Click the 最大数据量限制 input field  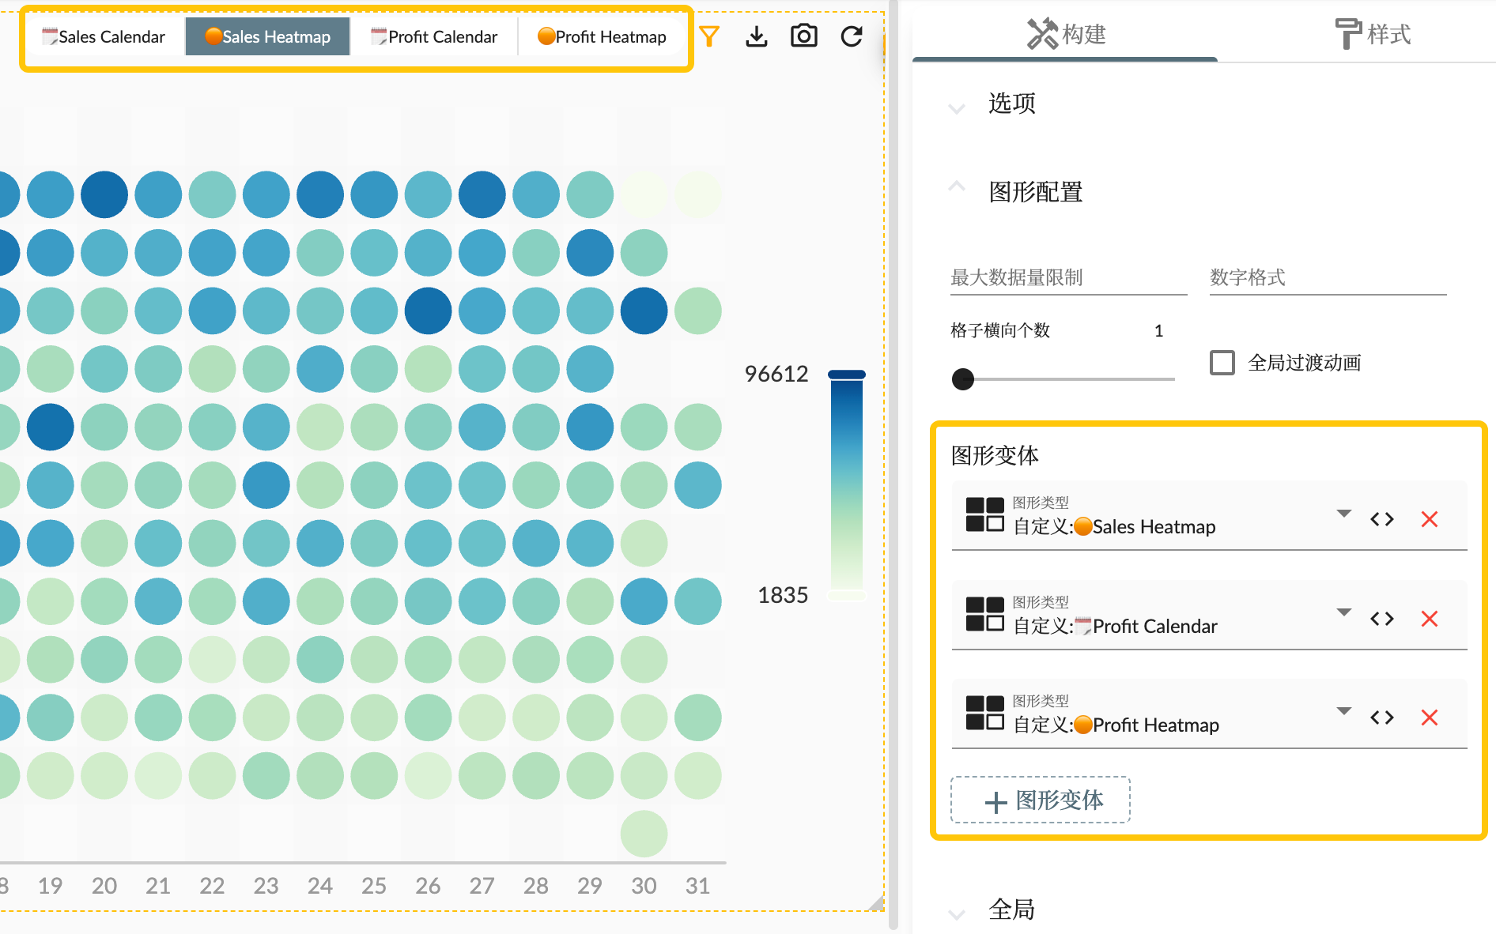tap(1067, 278)
